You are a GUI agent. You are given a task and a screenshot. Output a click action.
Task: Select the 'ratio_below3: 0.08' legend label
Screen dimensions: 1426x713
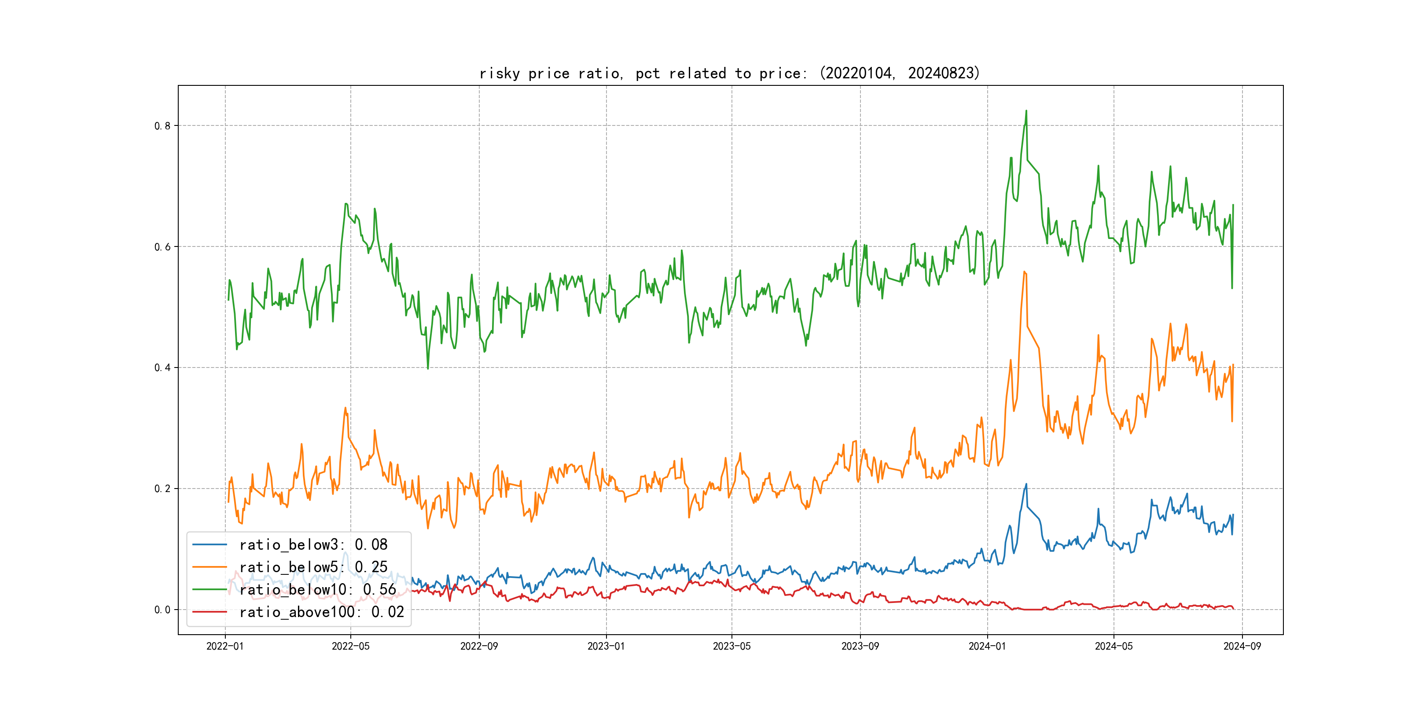[x=313, y=545]
